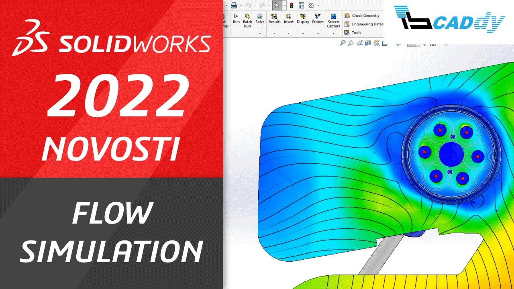The image size is (514, 289).
Task: Expand the Insert dropdown arrow
Action: (x=289, y=33)
